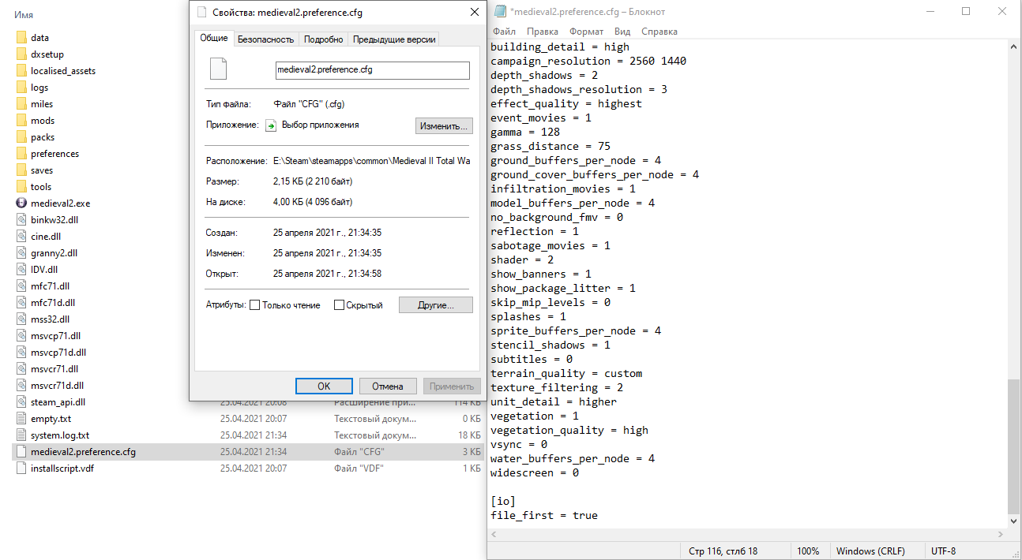This screenshot has width=1022, height=560.
Task: Click the 'Другие...' attributes button
Action: tap(436, 305)
